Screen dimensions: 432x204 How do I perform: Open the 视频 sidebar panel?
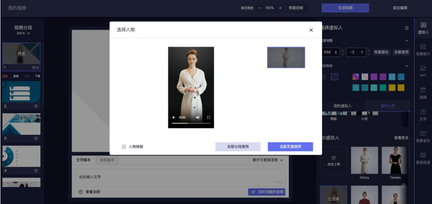coord(423,94)
